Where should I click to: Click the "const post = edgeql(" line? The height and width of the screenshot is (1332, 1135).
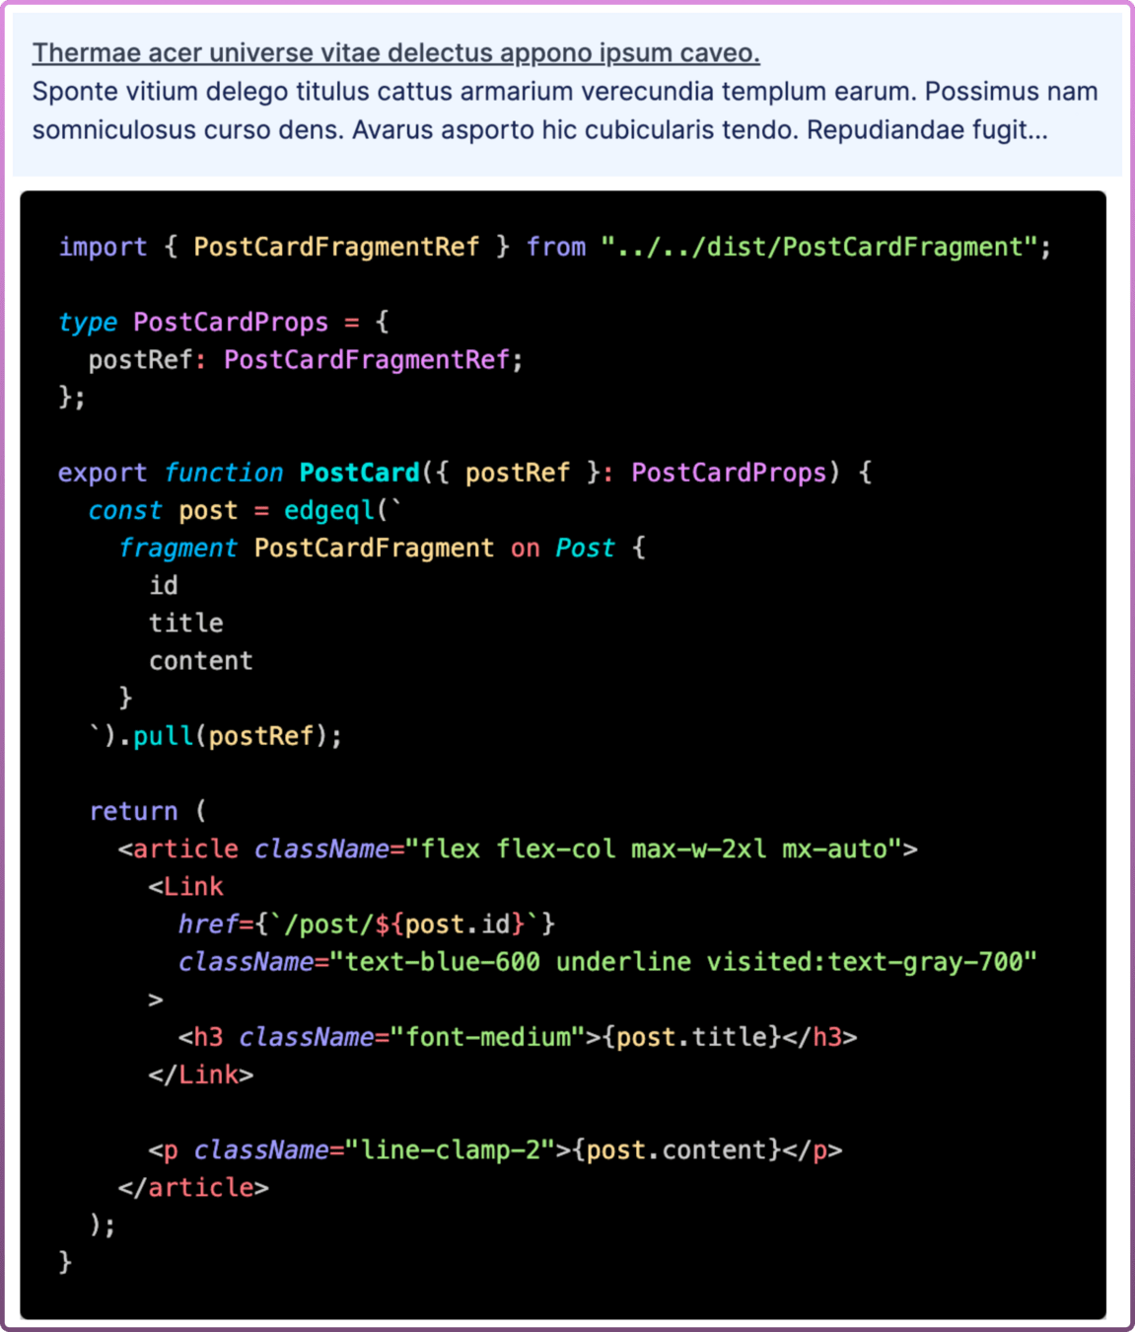(x=245, y=511)
